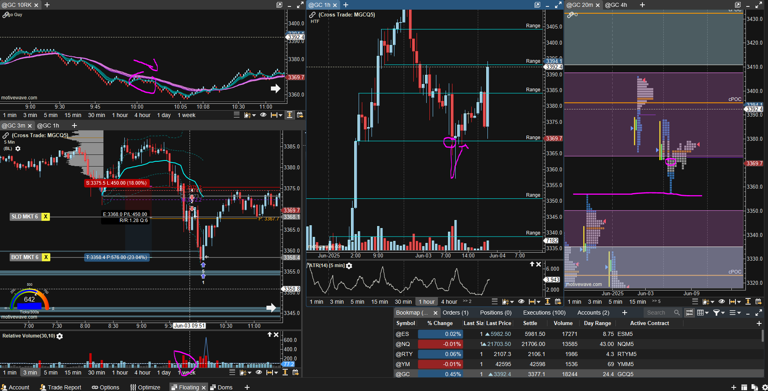This screenshot has height=391, width=768.
Task: Toggle visibility eye on the 10RK chart toolbar
Action: (x=263, y=115)
